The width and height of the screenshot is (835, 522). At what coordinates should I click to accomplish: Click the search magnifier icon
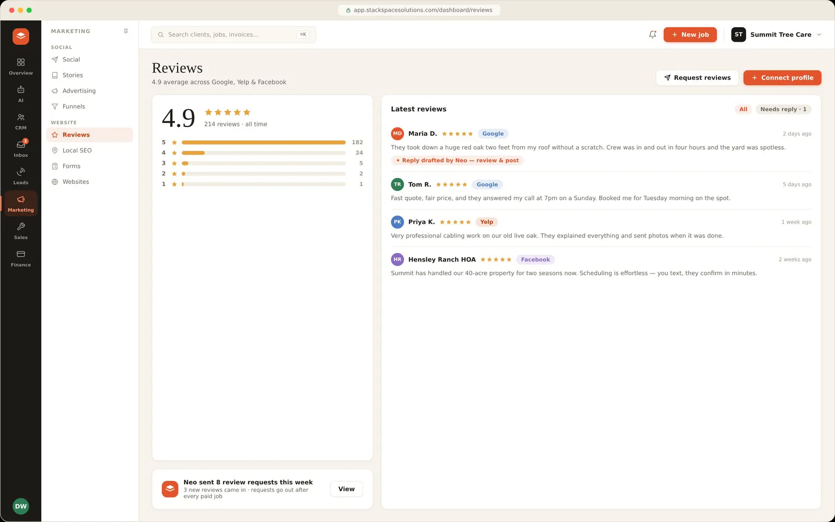coord(161,34)
